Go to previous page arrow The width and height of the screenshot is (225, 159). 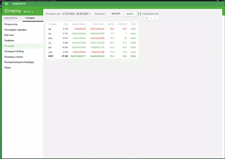pyautogui.click(x=146, y=18)
